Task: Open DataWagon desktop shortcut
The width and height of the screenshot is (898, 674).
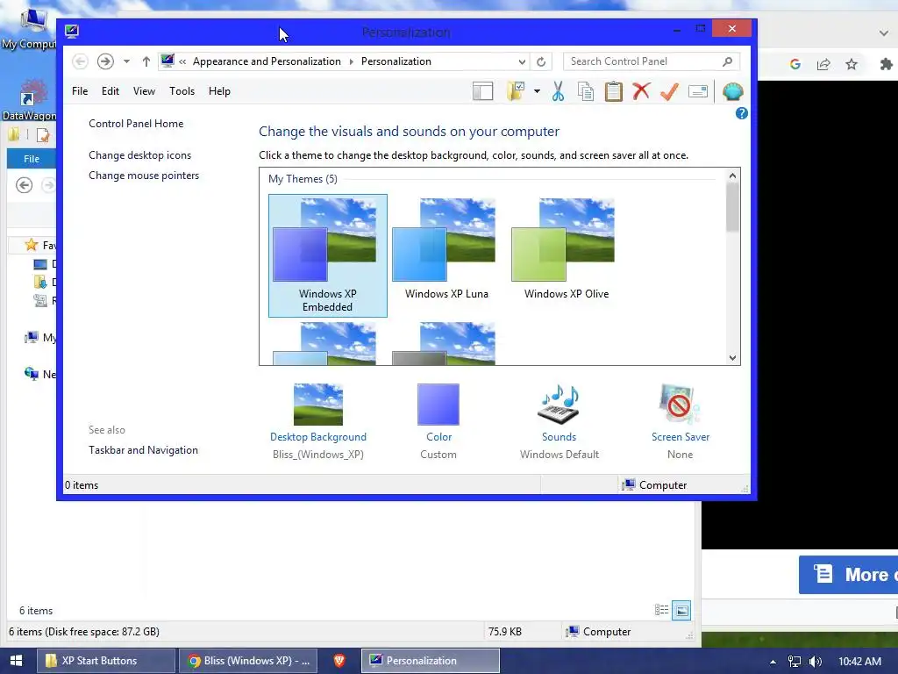Action: (29, 100)
